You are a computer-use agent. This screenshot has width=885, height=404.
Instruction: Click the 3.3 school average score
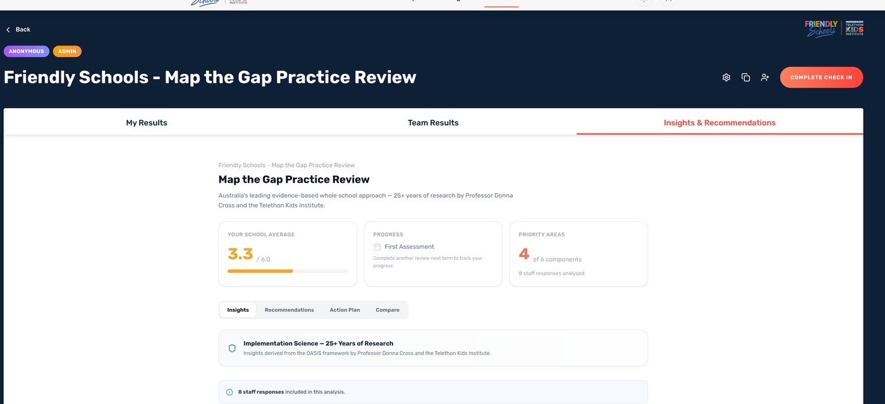240,254
